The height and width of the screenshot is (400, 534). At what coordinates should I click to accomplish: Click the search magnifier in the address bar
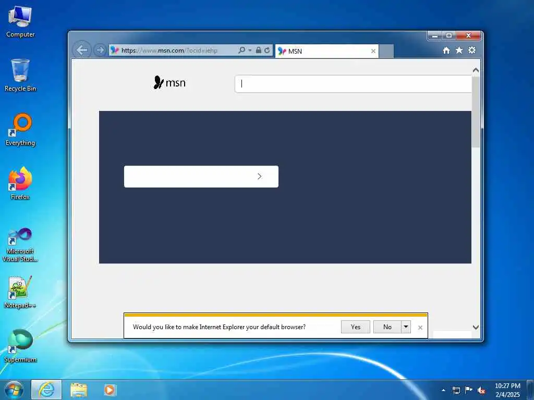pyautogui.click(x=241, y=50)
